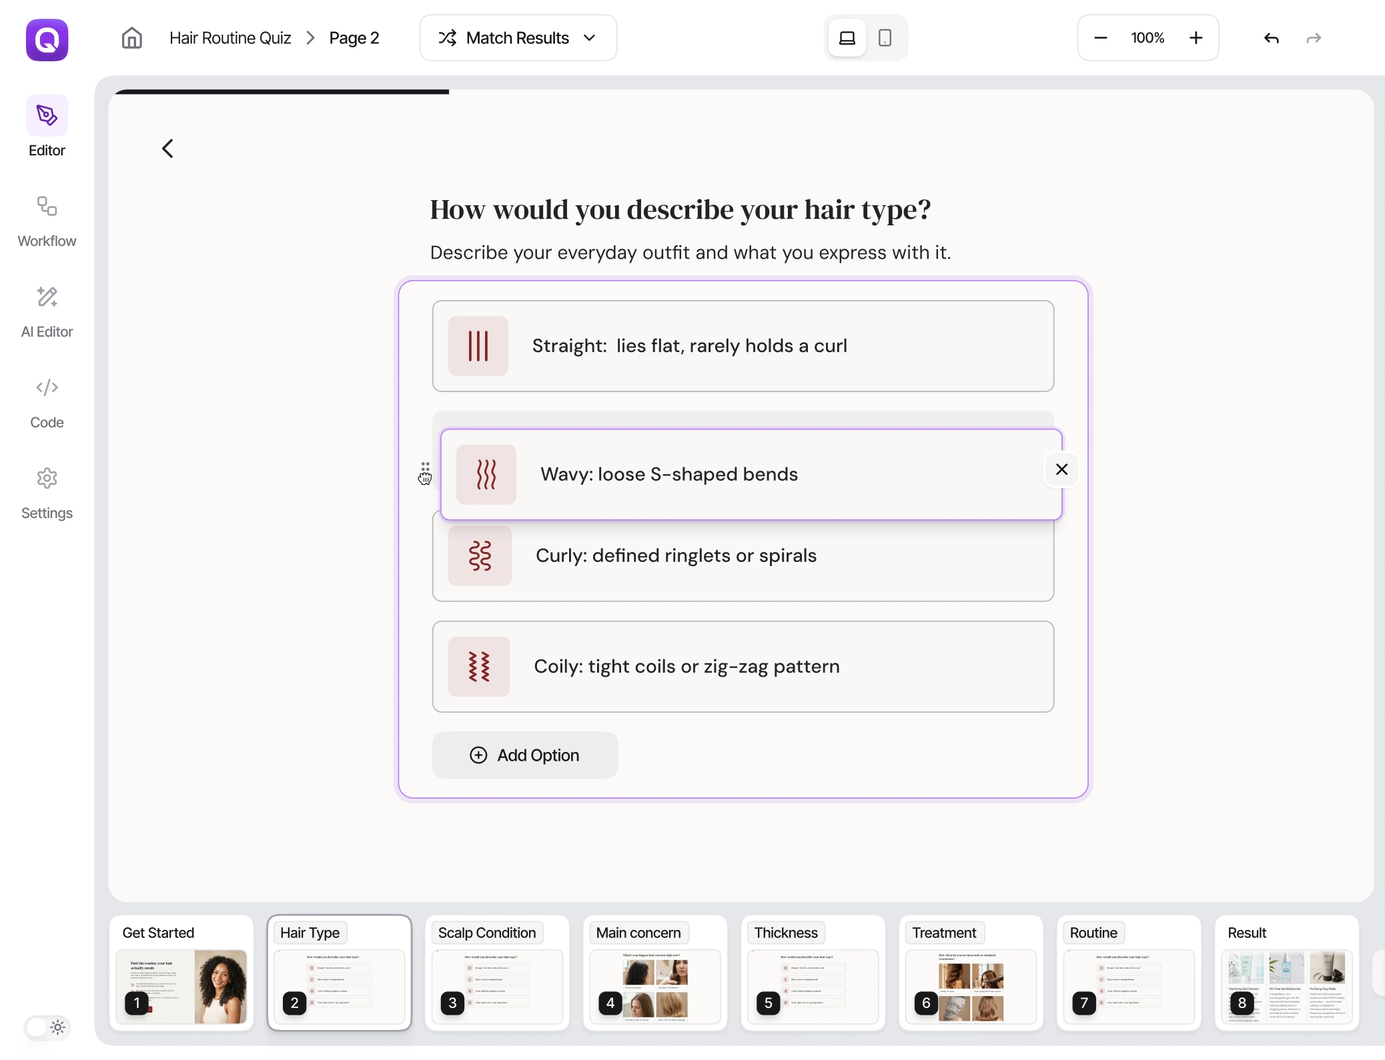The image size is (1385, 1060).
Task: Click the breadcrumb chevron after Hair Routine Quiz
Action: [x=310, y=38]
